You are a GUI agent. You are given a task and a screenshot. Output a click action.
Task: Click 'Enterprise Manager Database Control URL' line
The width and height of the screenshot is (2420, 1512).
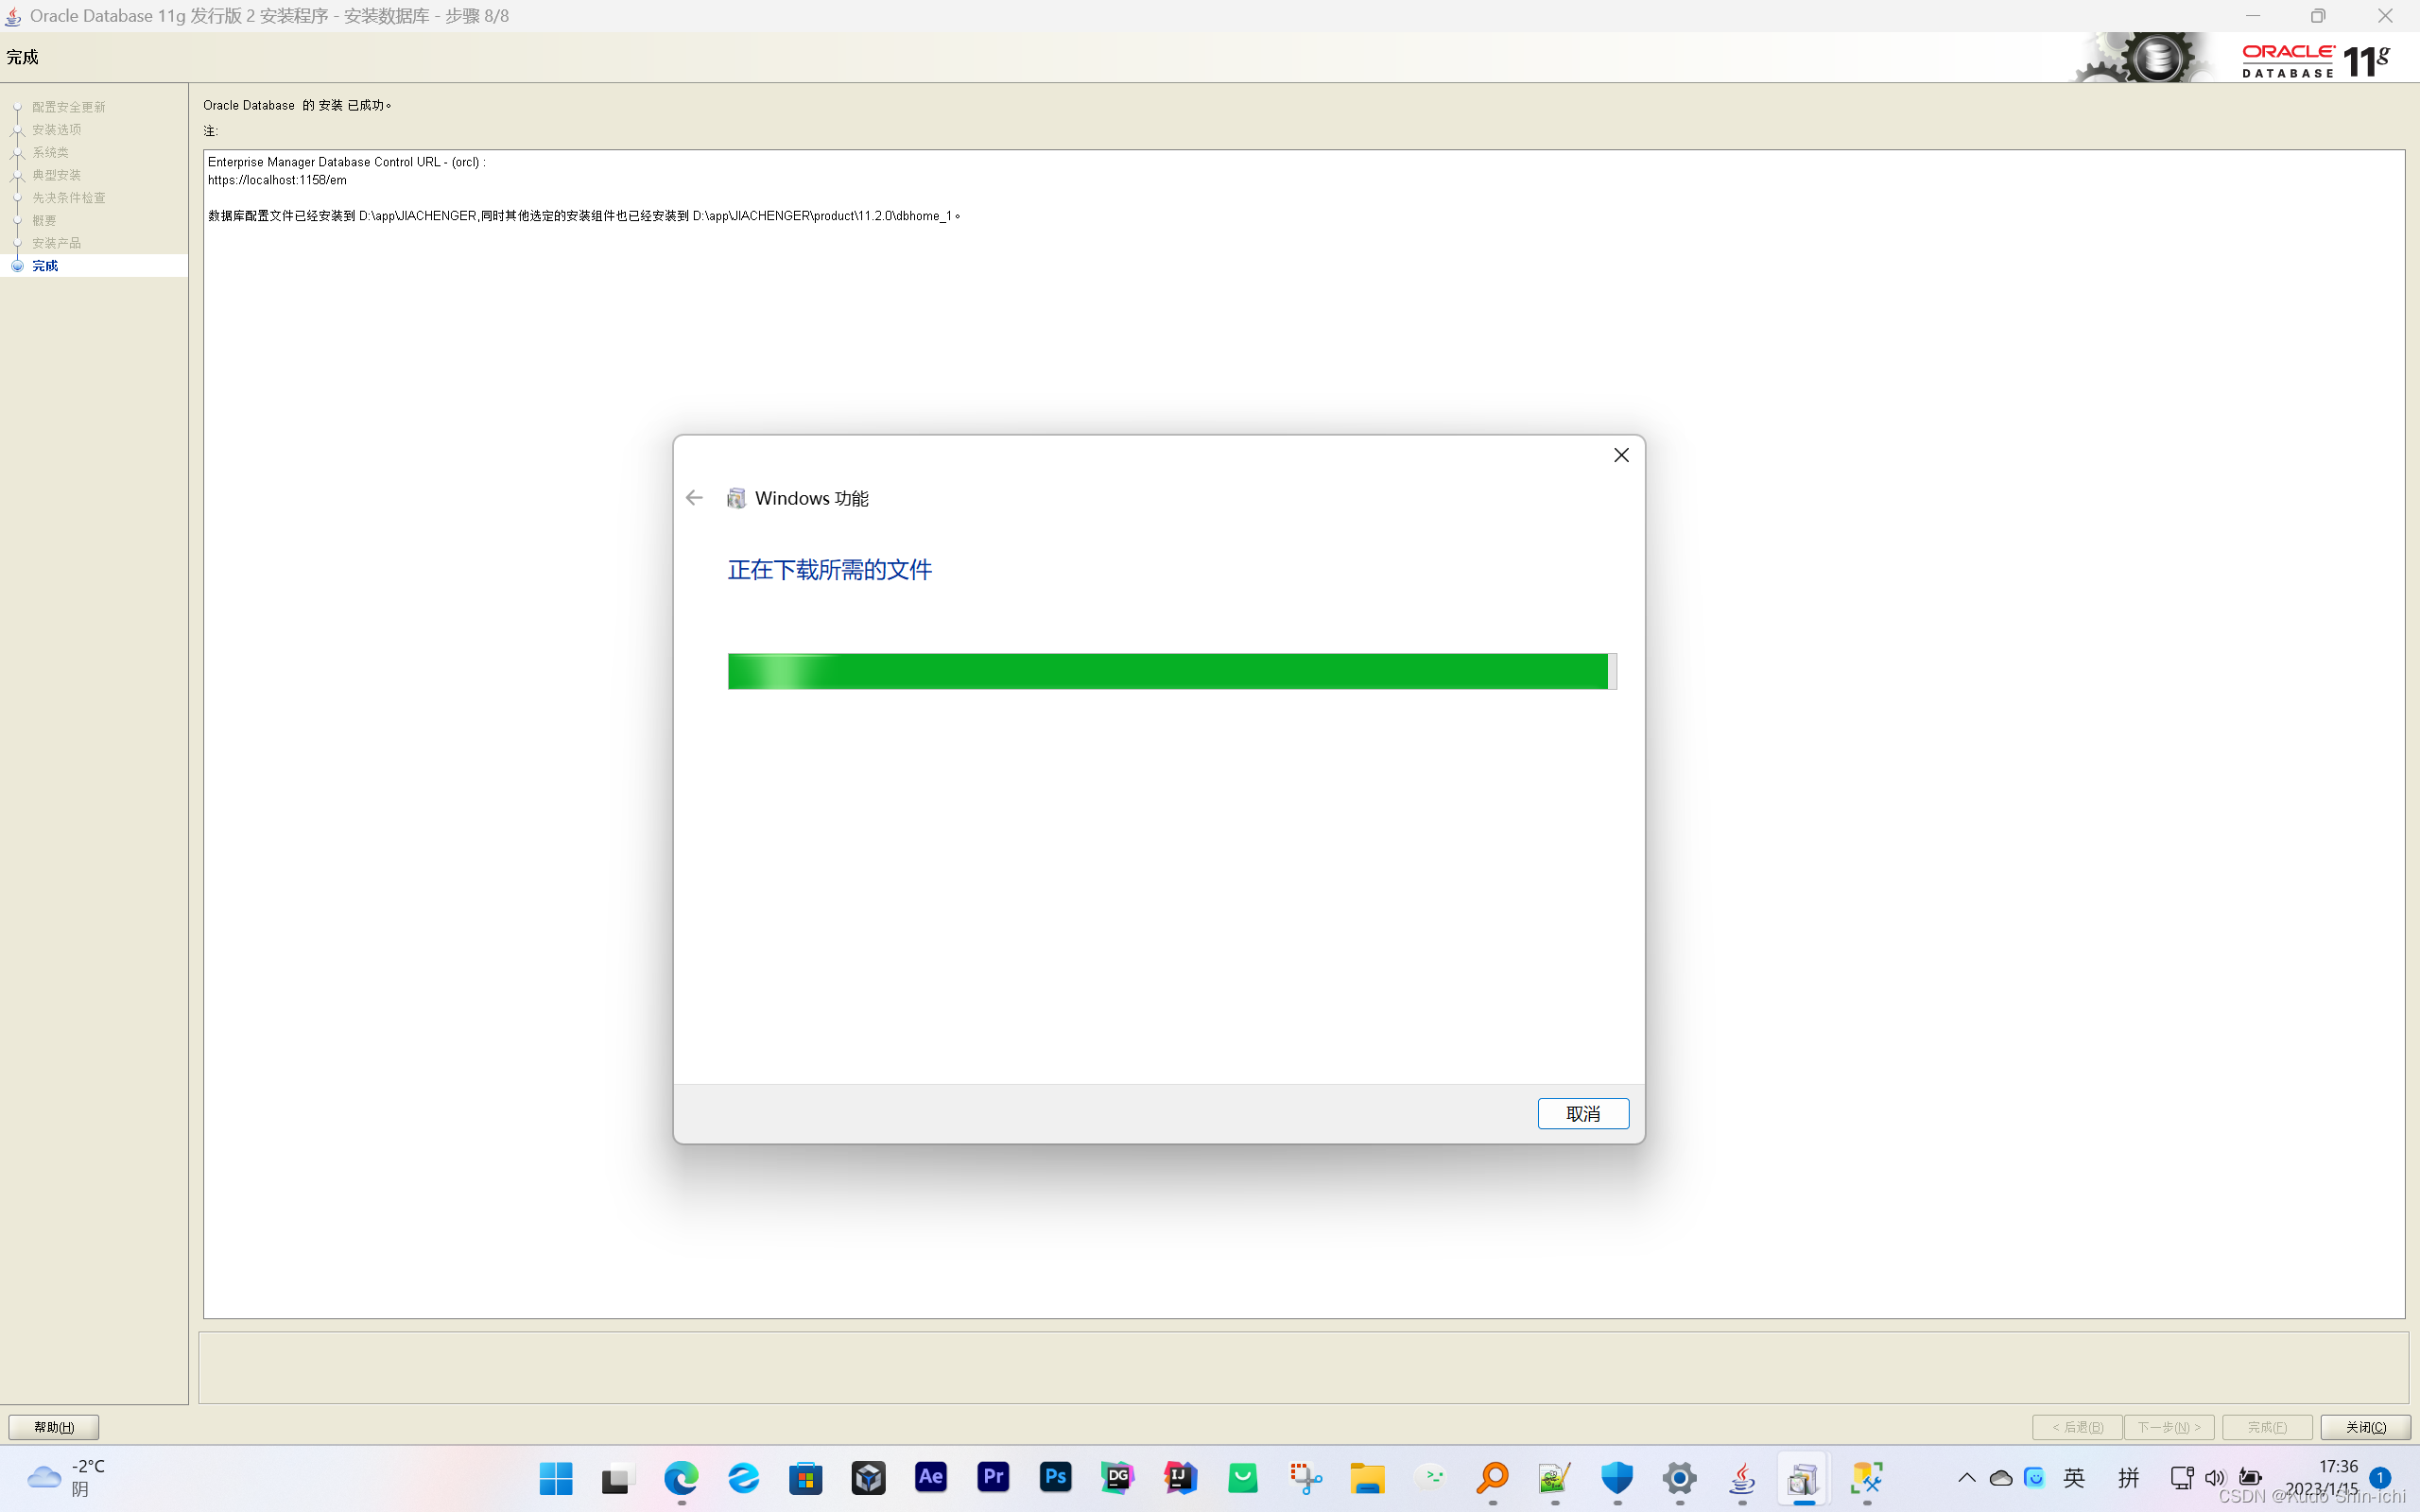[346, 162]
